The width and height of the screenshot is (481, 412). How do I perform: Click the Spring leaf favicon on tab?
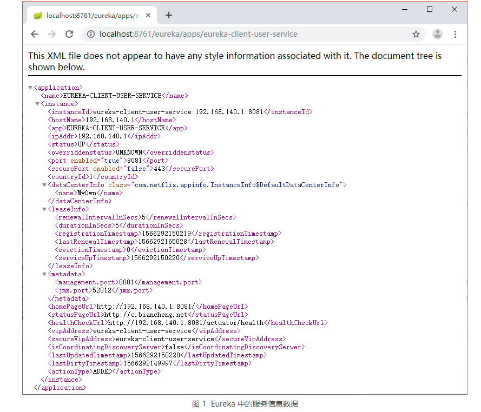coord(38,15)
